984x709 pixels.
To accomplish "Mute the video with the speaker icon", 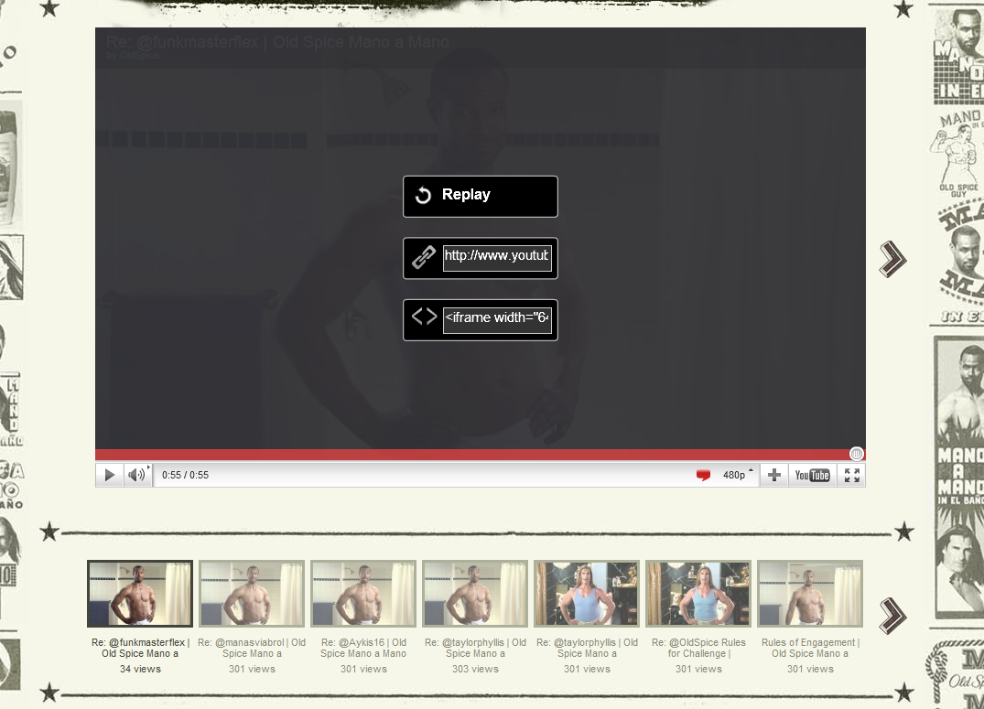I will pyautogui.click(x=137, y=475).
